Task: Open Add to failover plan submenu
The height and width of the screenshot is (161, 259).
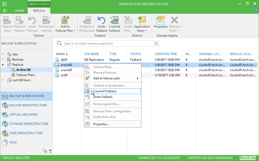Action: point(113,78)
